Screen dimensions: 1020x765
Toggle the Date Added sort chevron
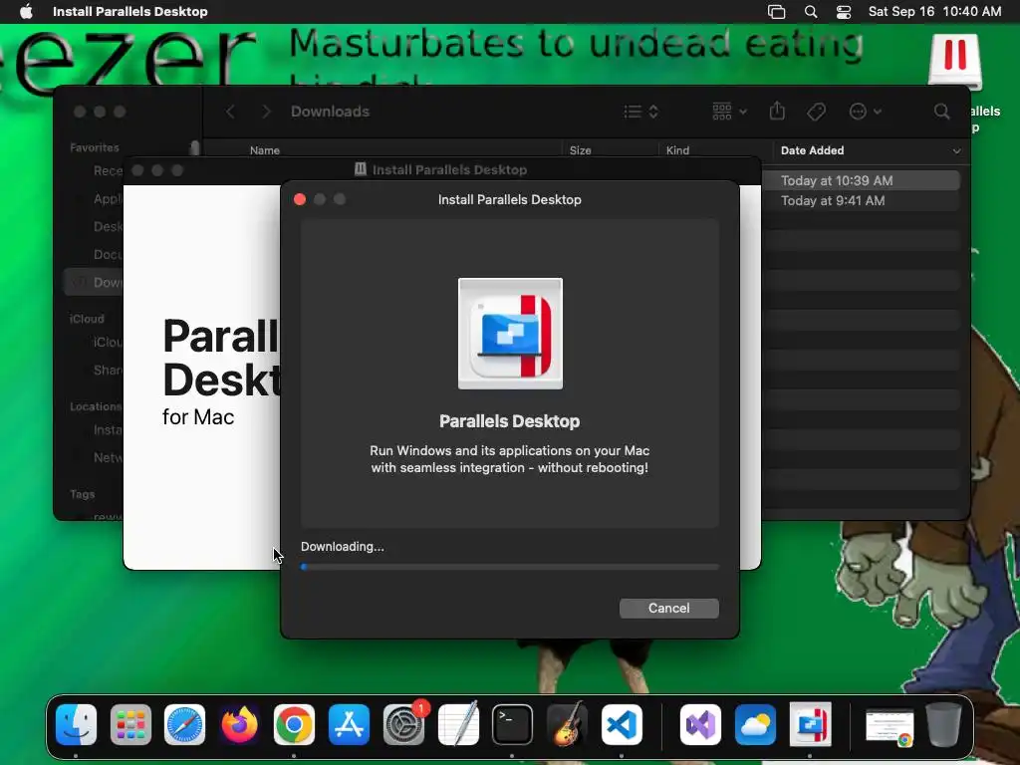coord(956,151)
